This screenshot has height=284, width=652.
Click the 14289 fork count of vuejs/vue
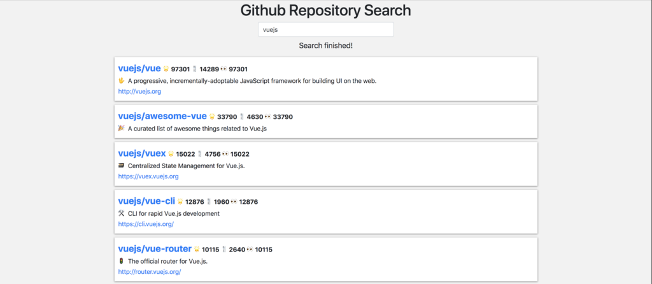(x=209, y=69)
